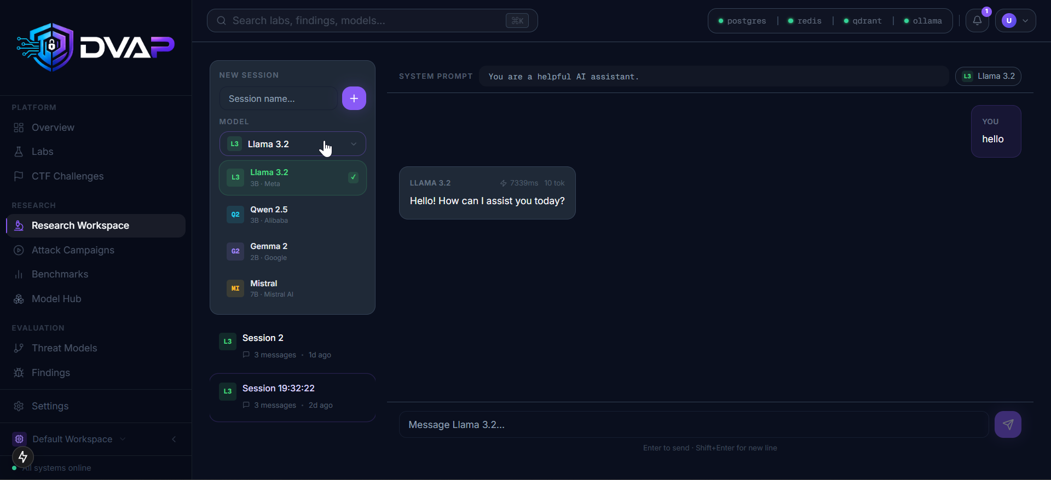
Task: Click the 'hello' user message bubble
Action: coord(996,131)
